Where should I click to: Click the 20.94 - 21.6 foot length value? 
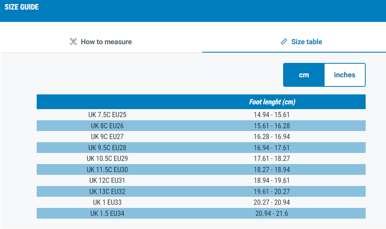click(x=272, y=213)
